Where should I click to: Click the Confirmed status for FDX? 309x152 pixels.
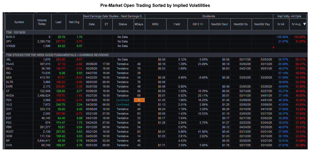122,100
